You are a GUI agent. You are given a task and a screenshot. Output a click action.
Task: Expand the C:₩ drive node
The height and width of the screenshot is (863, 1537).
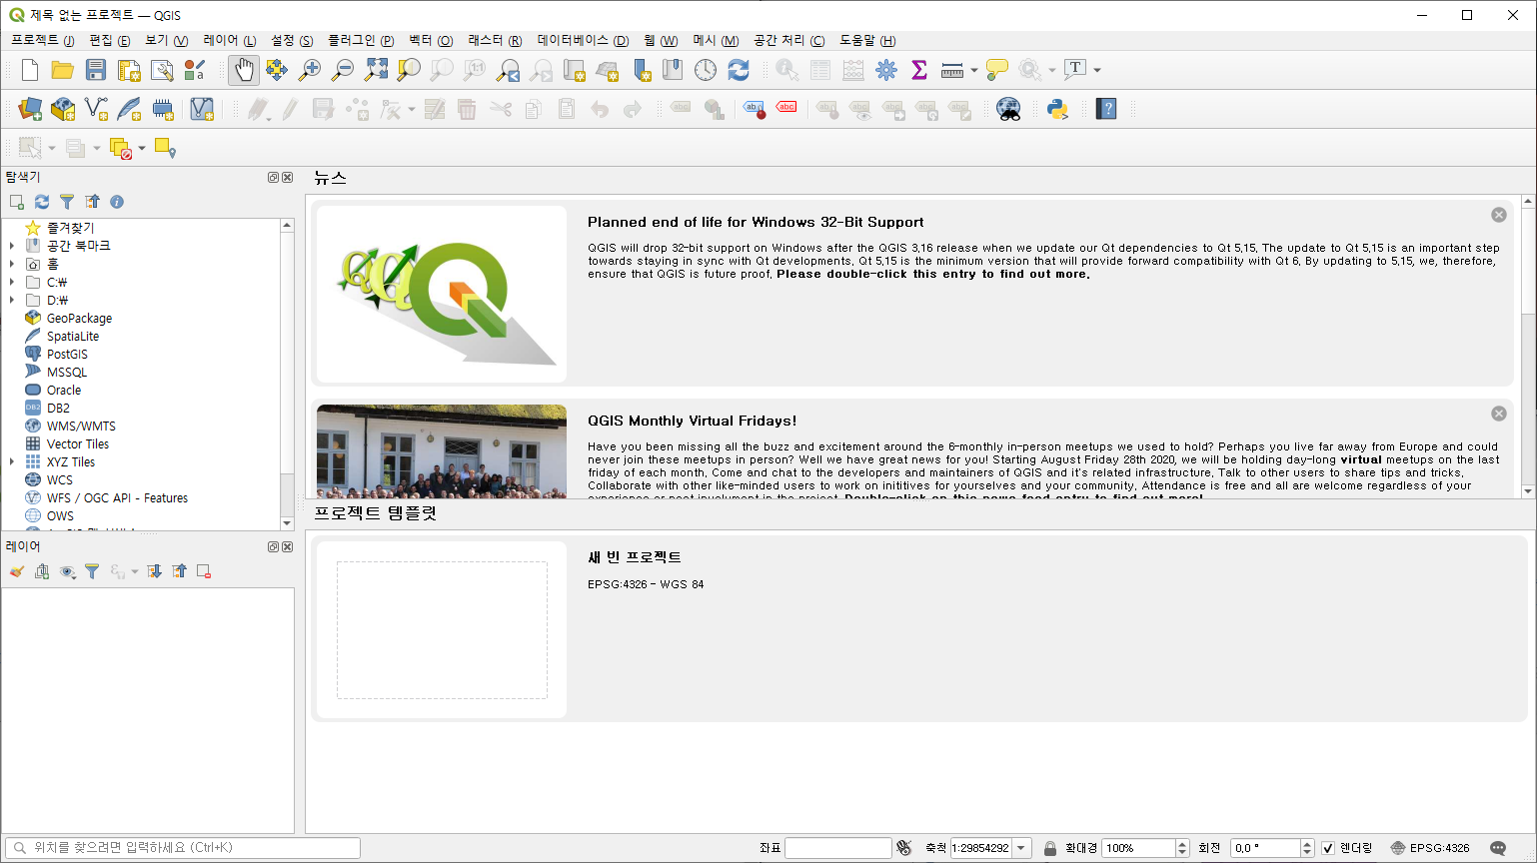[12, 282]
